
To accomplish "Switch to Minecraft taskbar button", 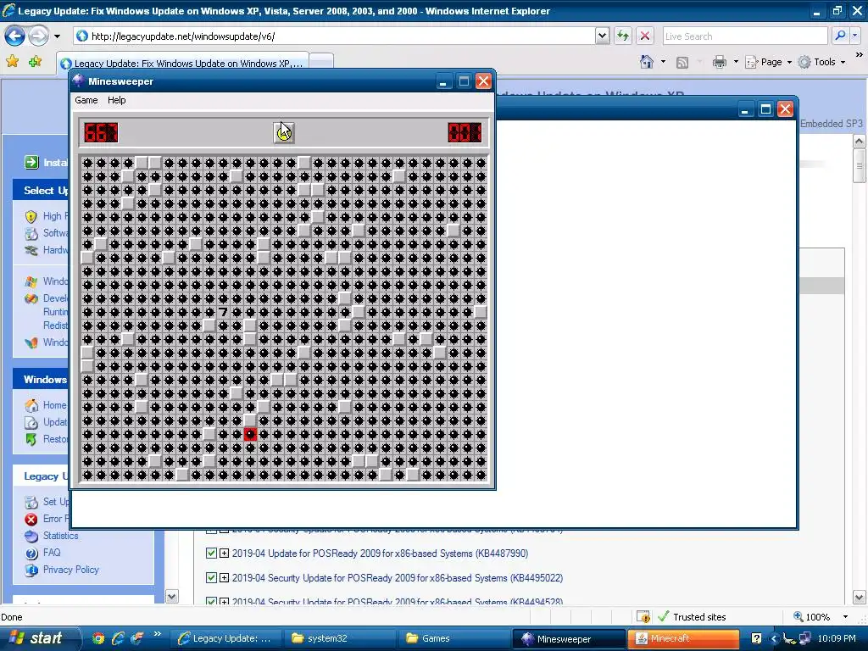I will coord(683,639).
